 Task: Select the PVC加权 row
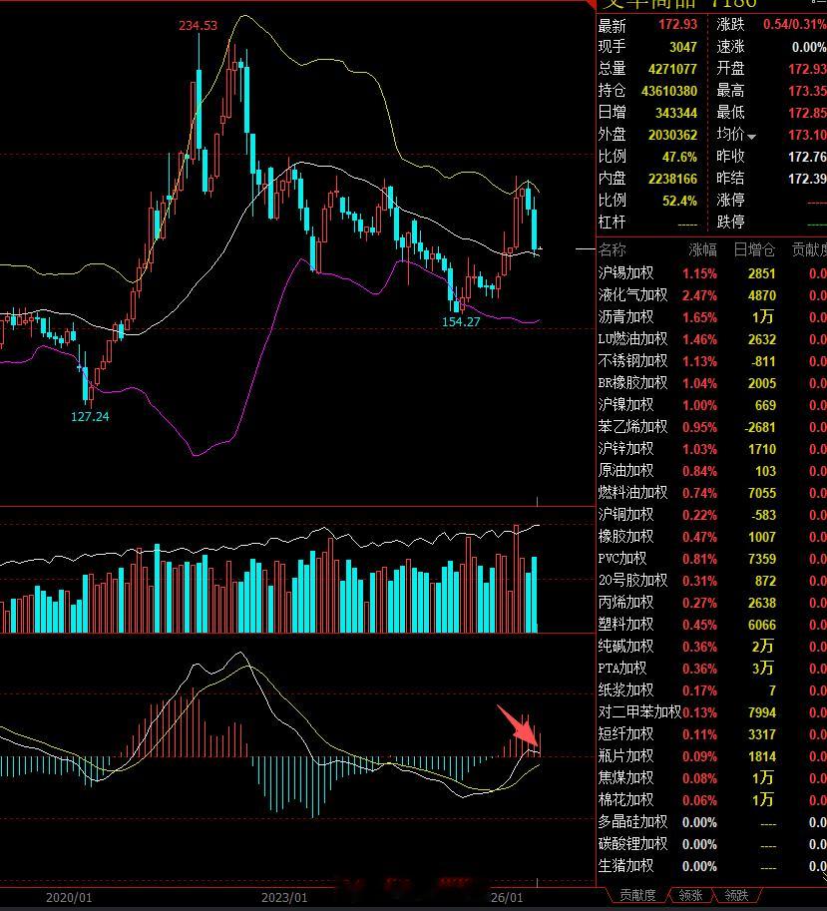click(x=712, y=559)
